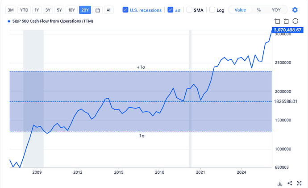This screenshot has height=188, width=308.
Task: Select the 10Y time range
Action: [71, 10]
